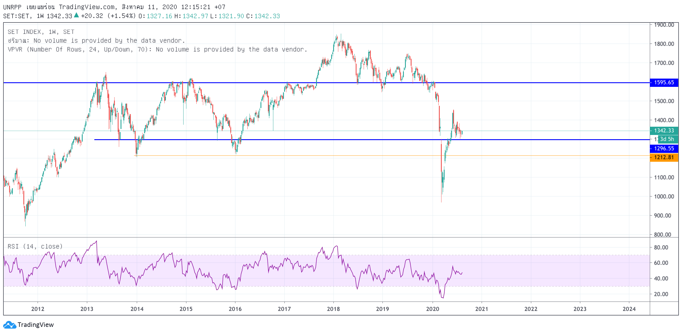Click the 2019 label on time axis

382,309
